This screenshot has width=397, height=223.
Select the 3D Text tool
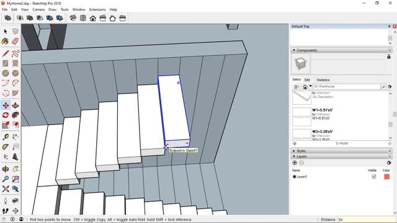coord(15,157)
